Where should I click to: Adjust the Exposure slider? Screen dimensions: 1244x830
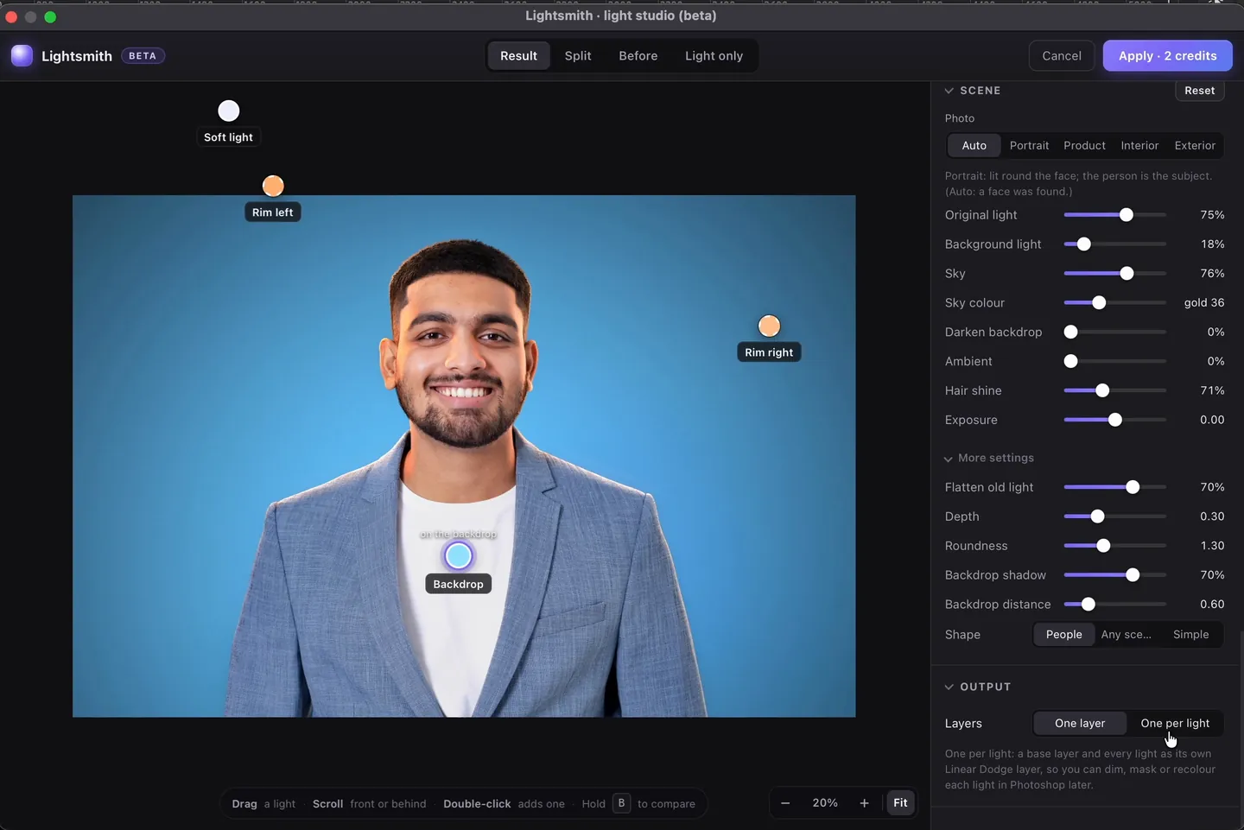(x=1115, y=420)
